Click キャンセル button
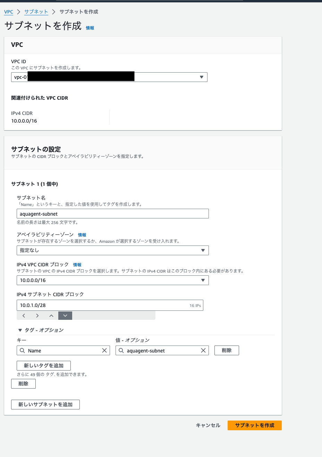 point(208,425)
